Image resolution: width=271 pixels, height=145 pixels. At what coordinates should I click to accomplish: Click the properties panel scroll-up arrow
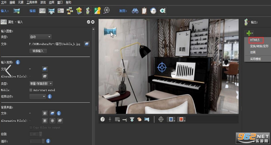tap(94, 29)
